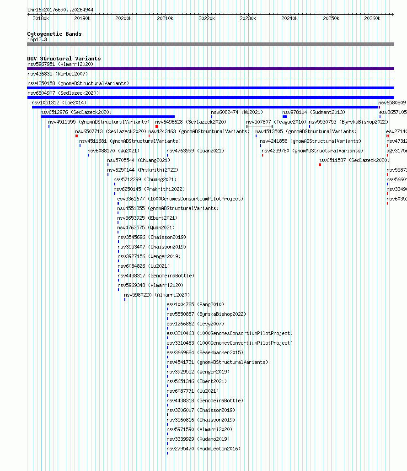Open the nsv6084826 (Wu2021) label
Image resolution: width=407 pixels, height=471 pixels.
tap(144, 266)
